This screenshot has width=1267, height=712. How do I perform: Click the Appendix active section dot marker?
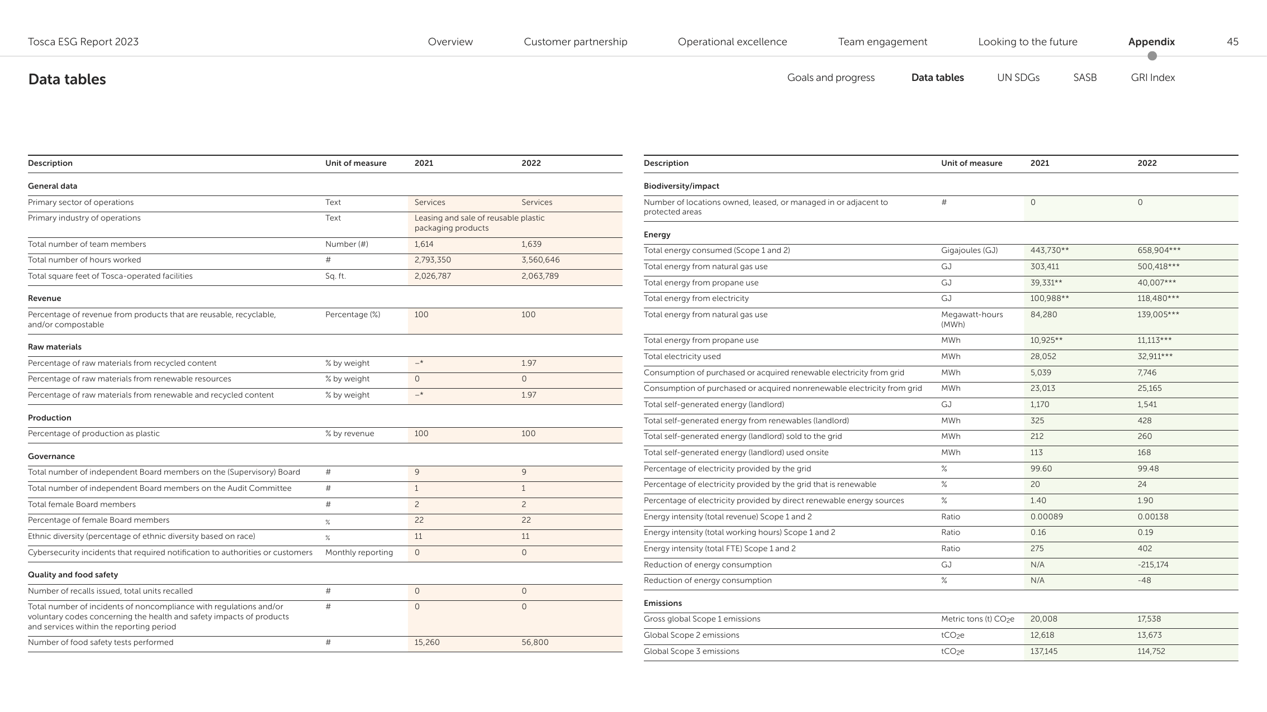coord(1152,56)
